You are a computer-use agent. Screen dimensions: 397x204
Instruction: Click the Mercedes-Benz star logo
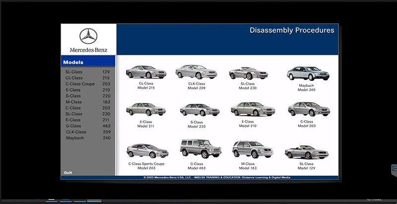pyautogui.click(x=88, y=36)
